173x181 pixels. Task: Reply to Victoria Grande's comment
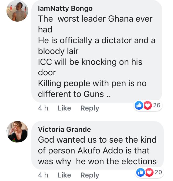[x=90, y=175]
